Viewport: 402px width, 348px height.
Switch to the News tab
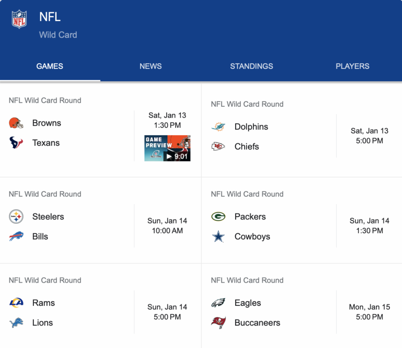tap(150, 66)
